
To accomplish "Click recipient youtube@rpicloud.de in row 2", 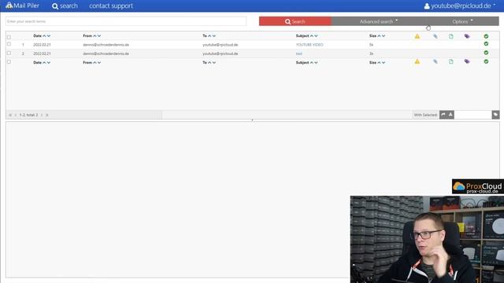I will [220, 53].
